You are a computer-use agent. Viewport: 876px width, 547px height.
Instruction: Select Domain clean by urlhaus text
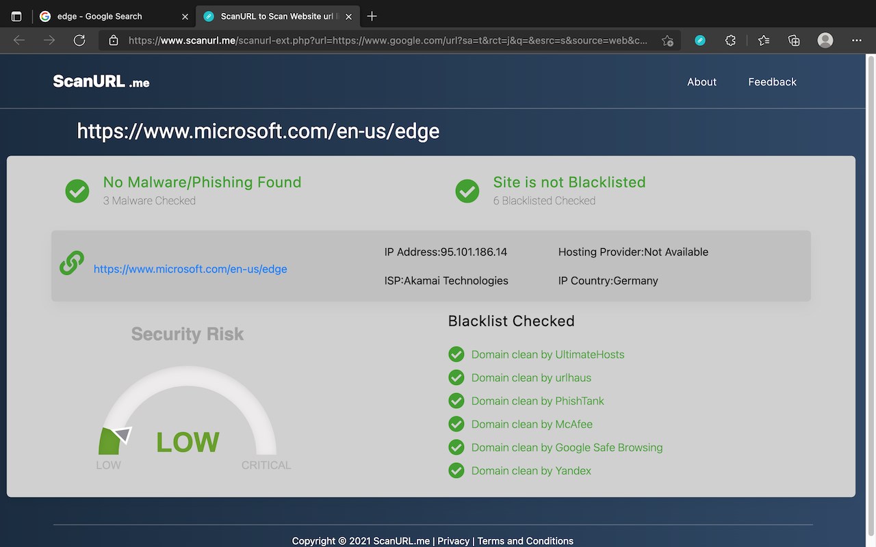coord(531,377)
